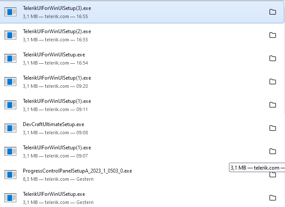285x207 pixels.
Task: Open TelerikUIForWinUISetup(1).exe downloaded at 09:07
Action: click(x=57, y=148)
